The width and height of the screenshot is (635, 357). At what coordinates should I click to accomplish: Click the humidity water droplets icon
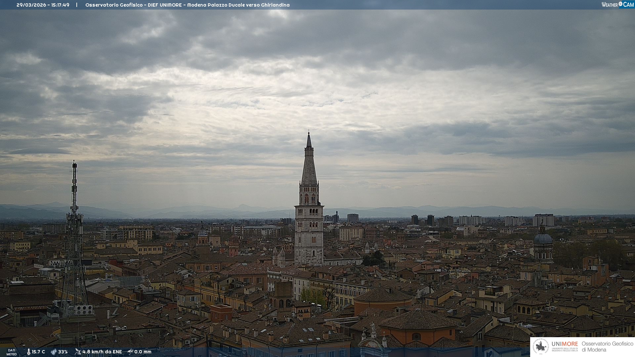54,352
